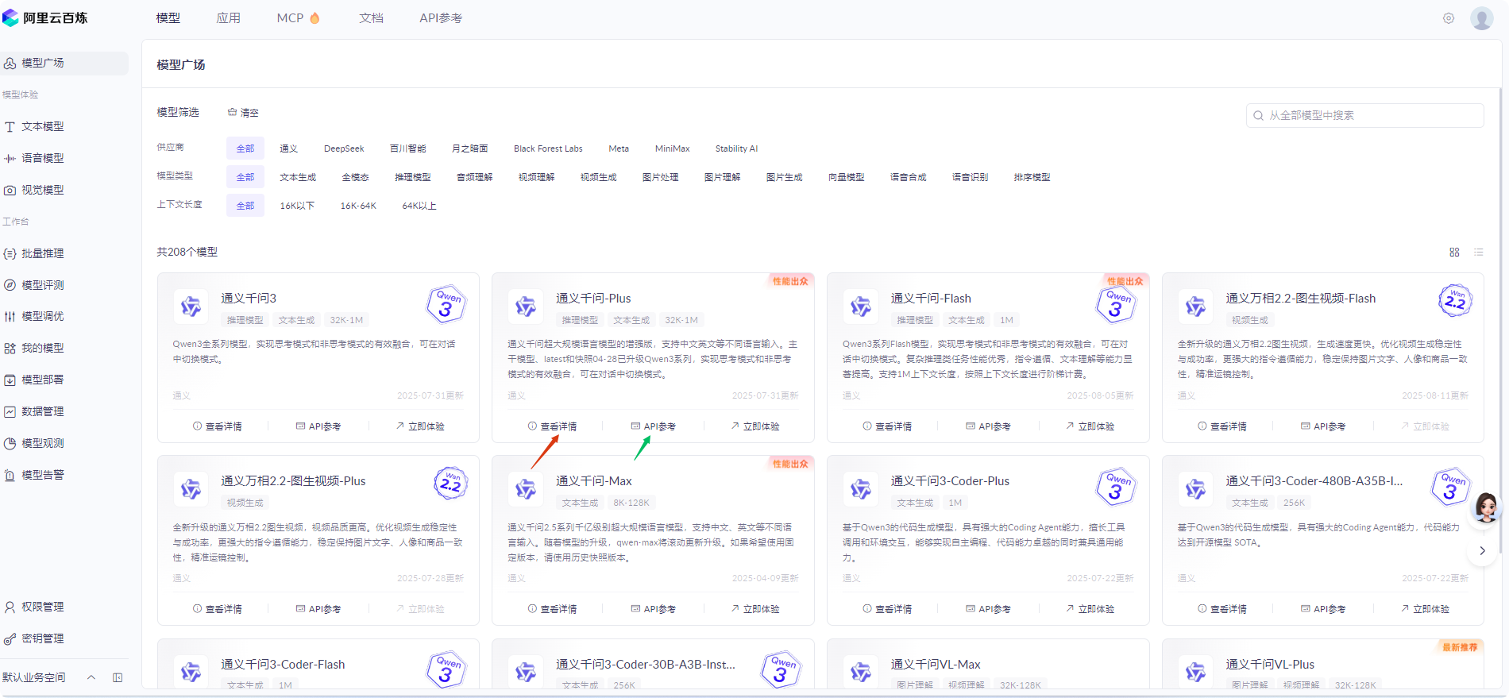Open the 通义万相2.2-图生视频-Plus model title
This screenshot has width=1509, height=698.
[293, 481]
